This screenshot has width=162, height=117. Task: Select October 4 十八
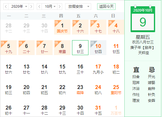[116, 27]
